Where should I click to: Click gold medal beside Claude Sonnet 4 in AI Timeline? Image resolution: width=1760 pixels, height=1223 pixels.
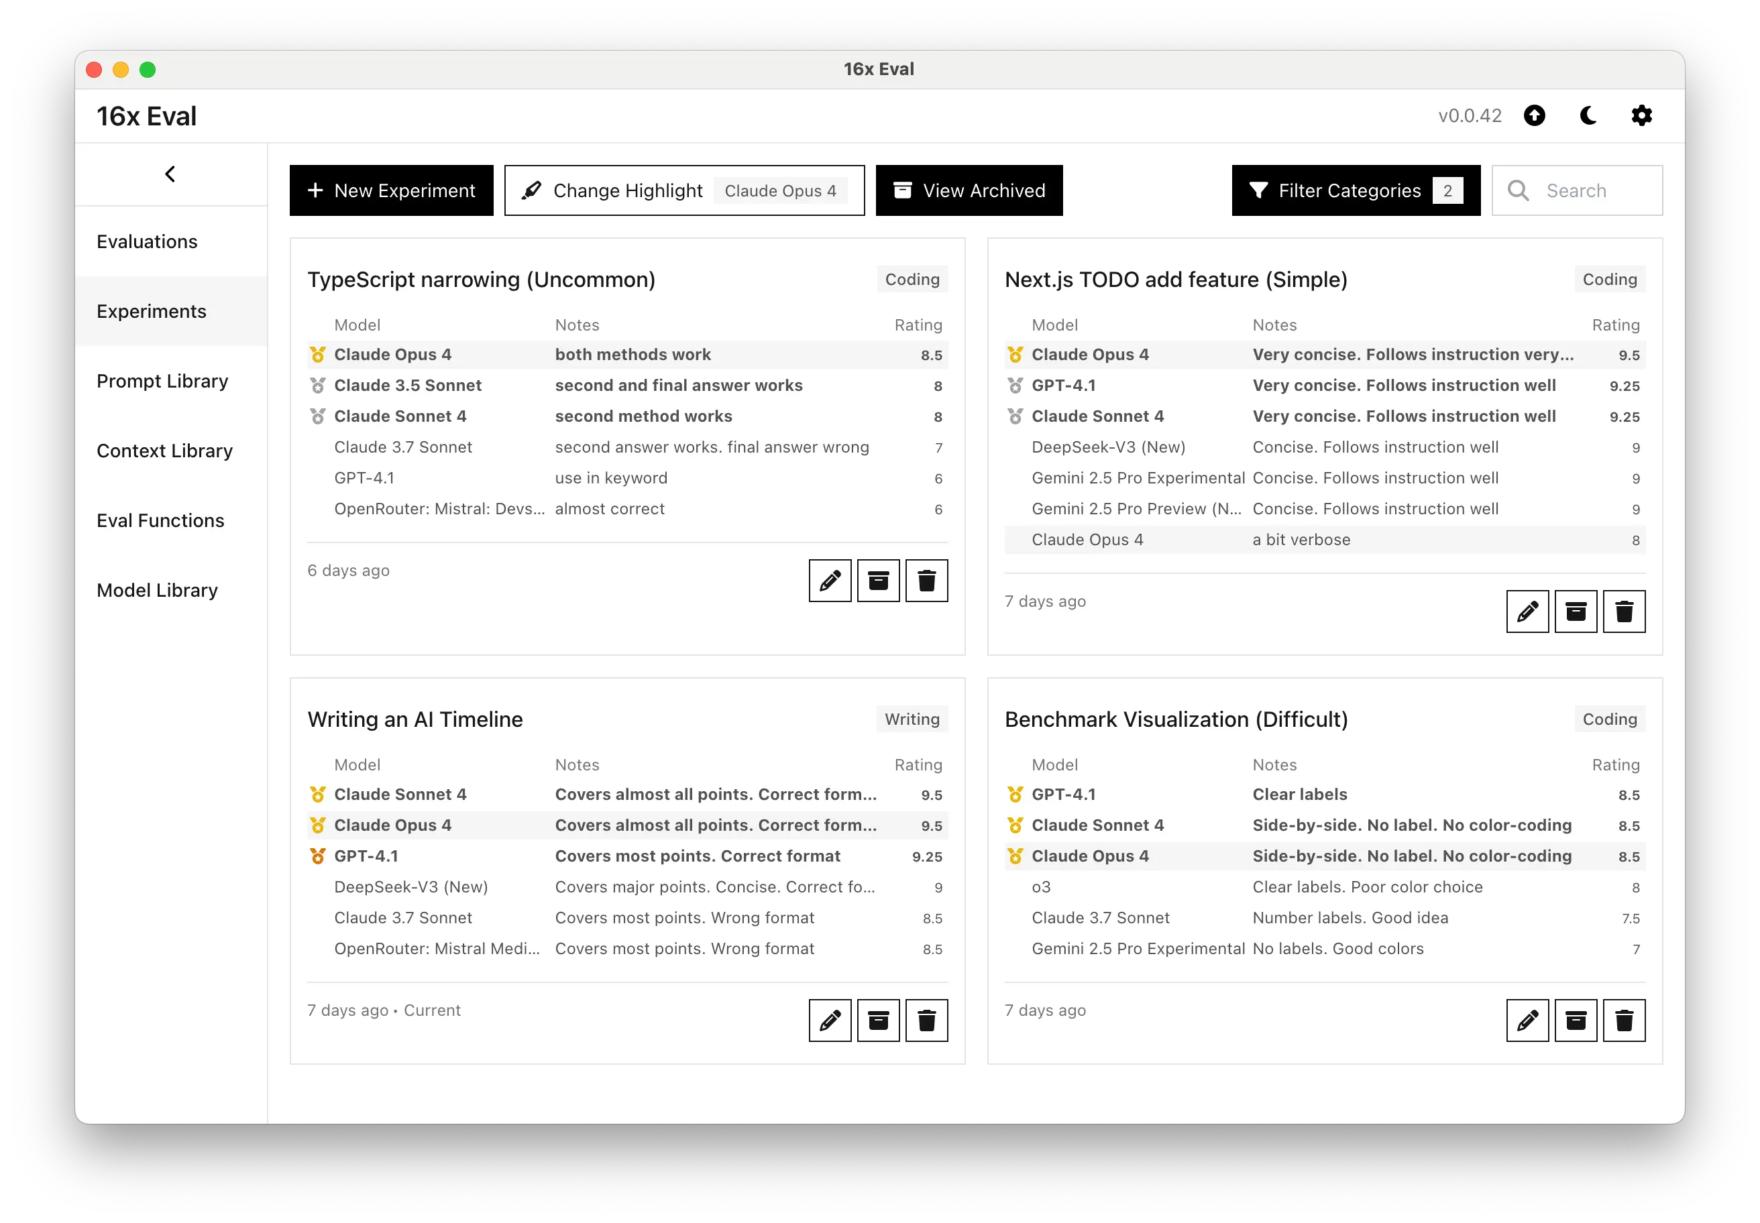tap(317, 795)
